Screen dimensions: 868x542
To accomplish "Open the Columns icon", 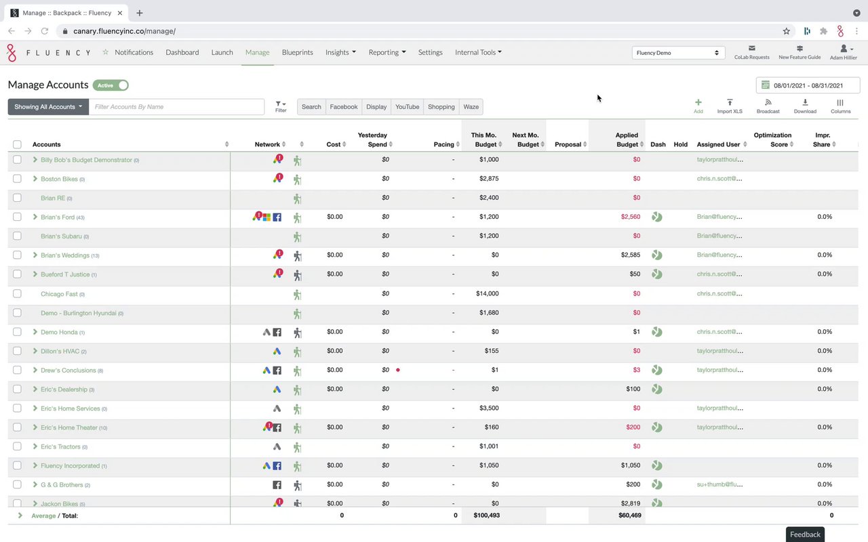I will [840, 102].
